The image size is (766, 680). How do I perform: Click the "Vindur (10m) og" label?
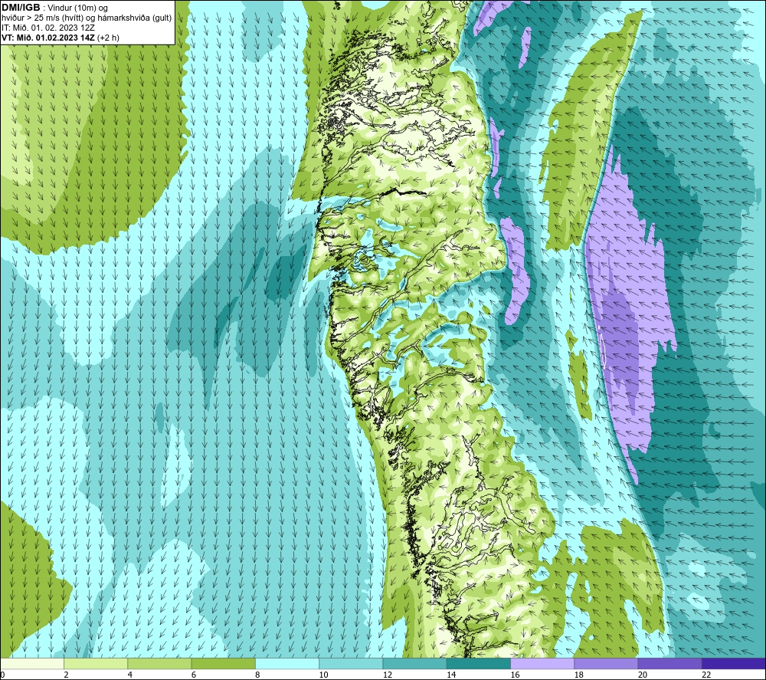coord(77,8)
